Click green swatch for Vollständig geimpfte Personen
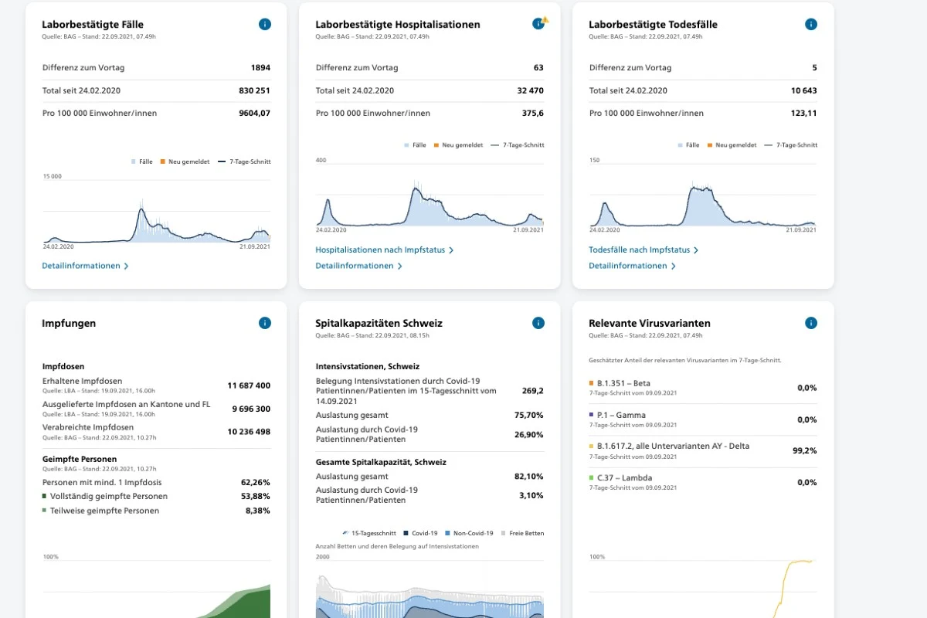The image size is (927, 618). point(44,496)
